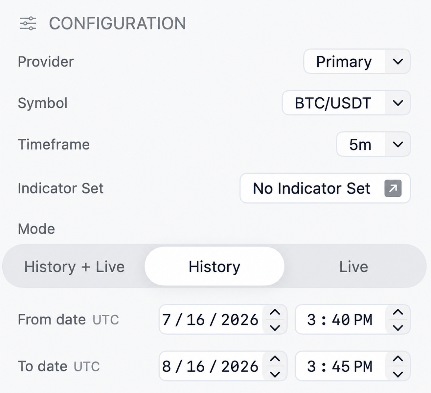Image resolution: width=431 pixels, height=393 pixels.
Task: Open the 5m Timeframe dropdown
Action: pos(374,144)
